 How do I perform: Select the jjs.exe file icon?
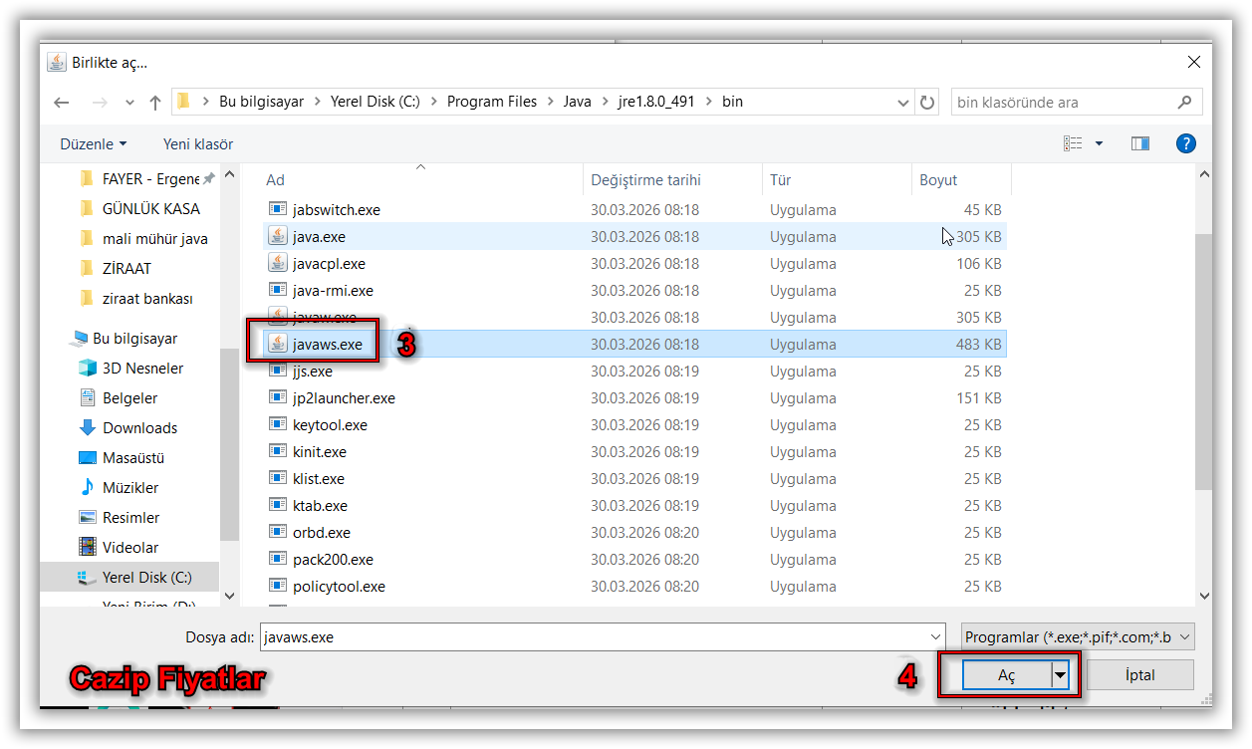(277, 371)
